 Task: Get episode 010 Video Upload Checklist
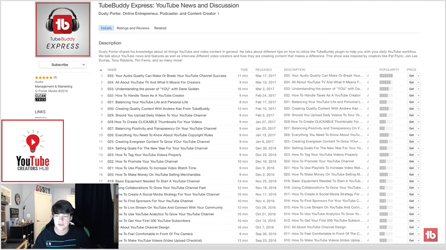click(411, 240)
